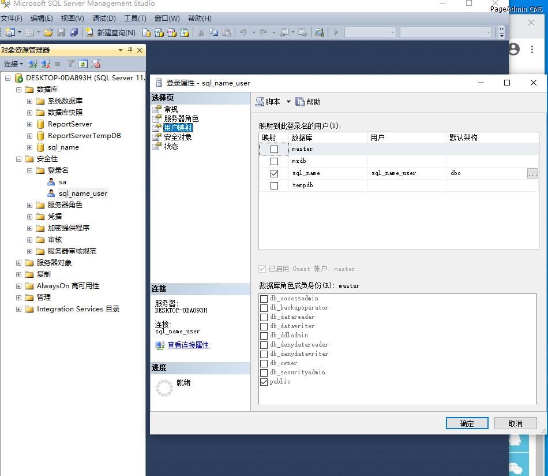This screenshot has height=476, width=548.
Task: Click Disconnect icon in Object Explorer toolbar
Action: coord(46,64)
